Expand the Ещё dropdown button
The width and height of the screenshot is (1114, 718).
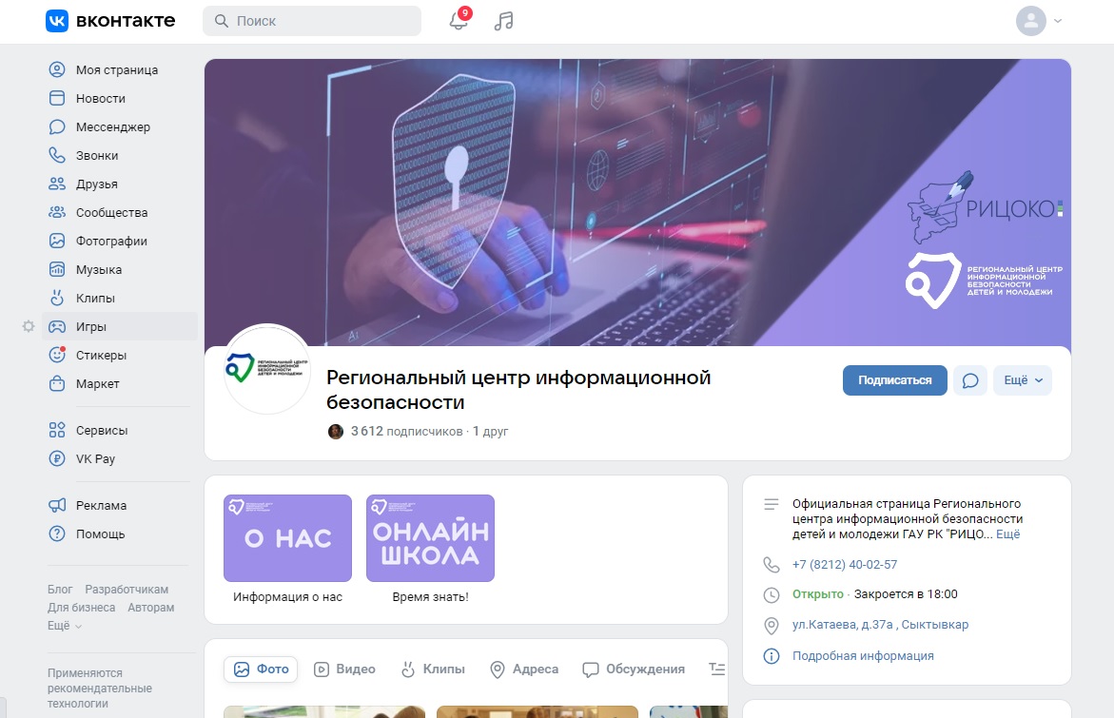[1023, 380]
